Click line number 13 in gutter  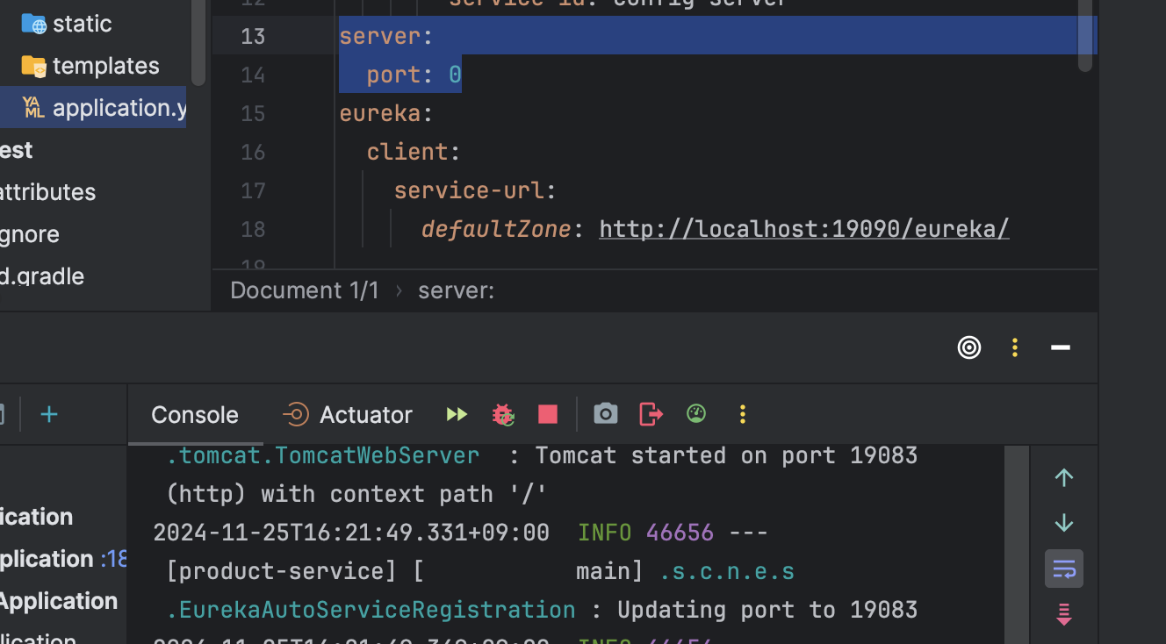[253, 36]
